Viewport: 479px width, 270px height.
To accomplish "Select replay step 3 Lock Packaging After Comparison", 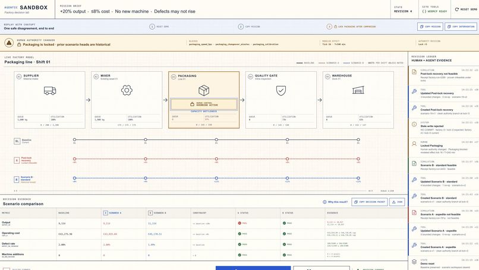I will point(351,27).
